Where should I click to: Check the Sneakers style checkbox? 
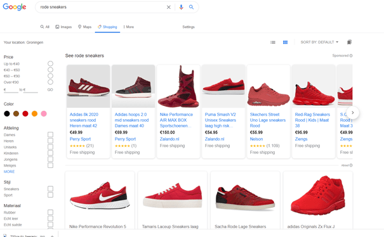[x=50, y=189]
